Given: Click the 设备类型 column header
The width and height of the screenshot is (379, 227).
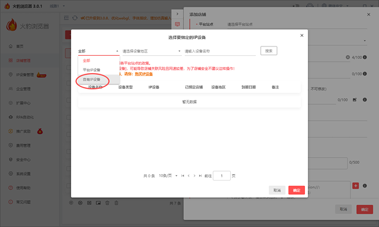Looking at the screenshot, I should pos(125,87).
